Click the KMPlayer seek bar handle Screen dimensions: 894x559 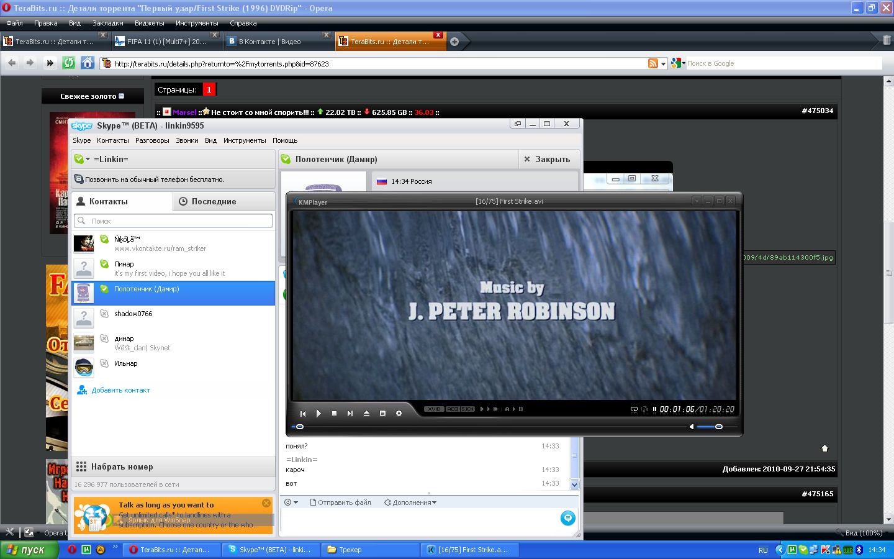coord(300,427)
